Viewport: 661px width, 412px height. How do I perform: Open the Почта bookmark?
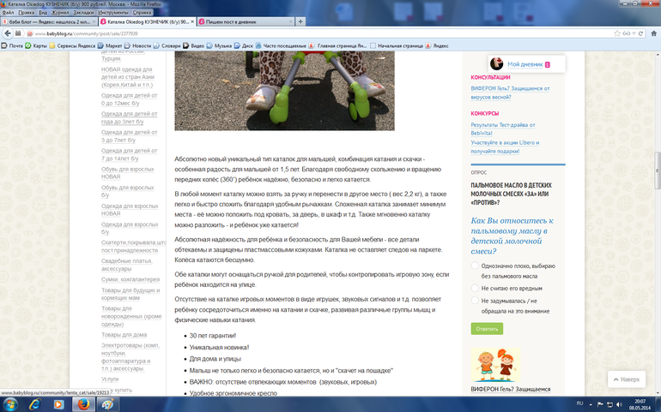pyautogui.click(x=12, y=45)
